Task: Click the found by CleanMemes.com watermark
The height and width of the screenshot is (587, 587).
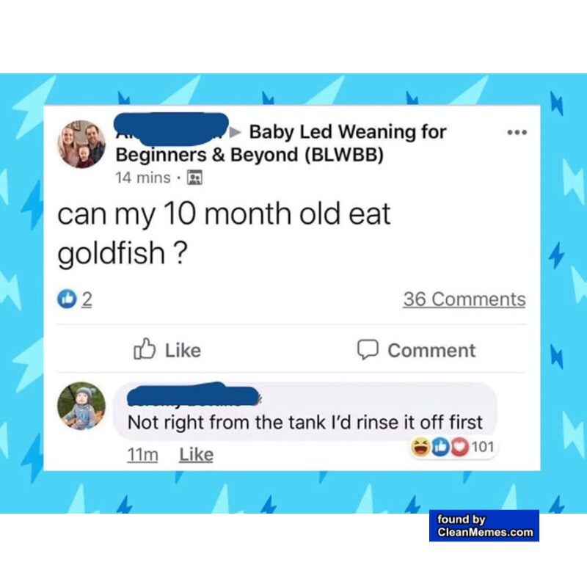Action: click(484, 525)
